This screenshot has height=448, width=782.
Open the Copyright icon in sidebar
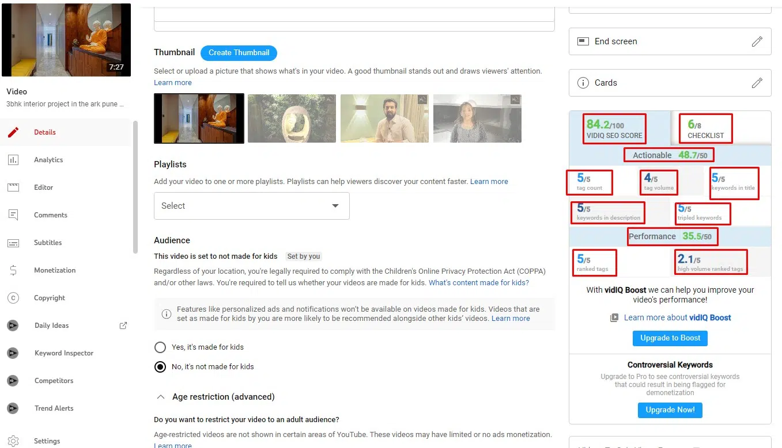pyautogui.click(x=13, y=298)
